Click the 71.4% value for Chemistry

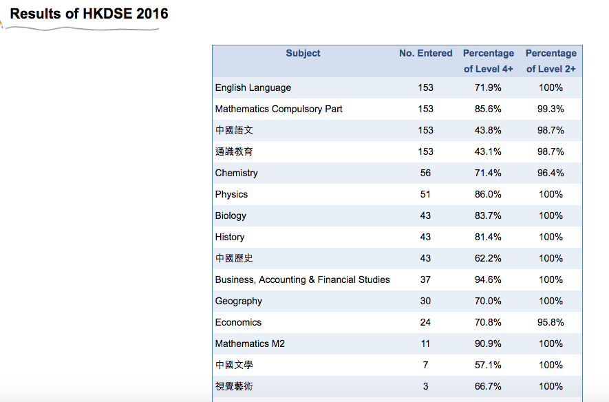[x=488, y=173]
